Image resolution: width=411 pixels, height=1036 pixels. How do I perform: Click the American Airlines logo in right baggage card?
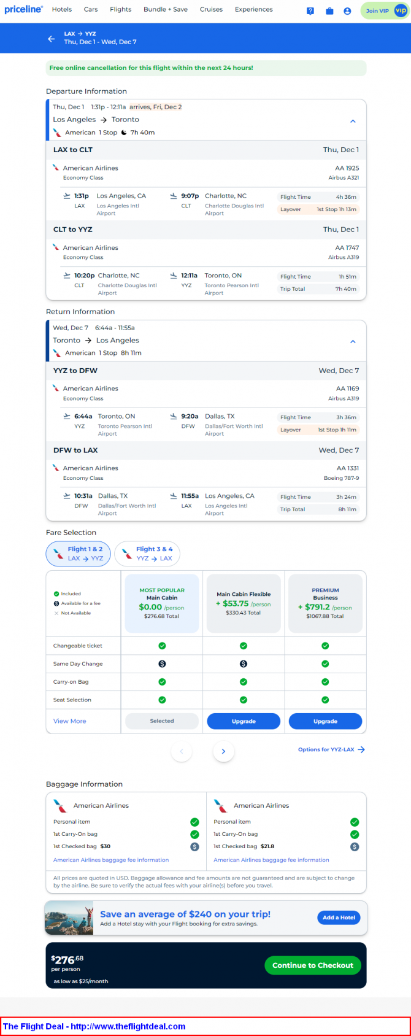click(x=220, y=805)
